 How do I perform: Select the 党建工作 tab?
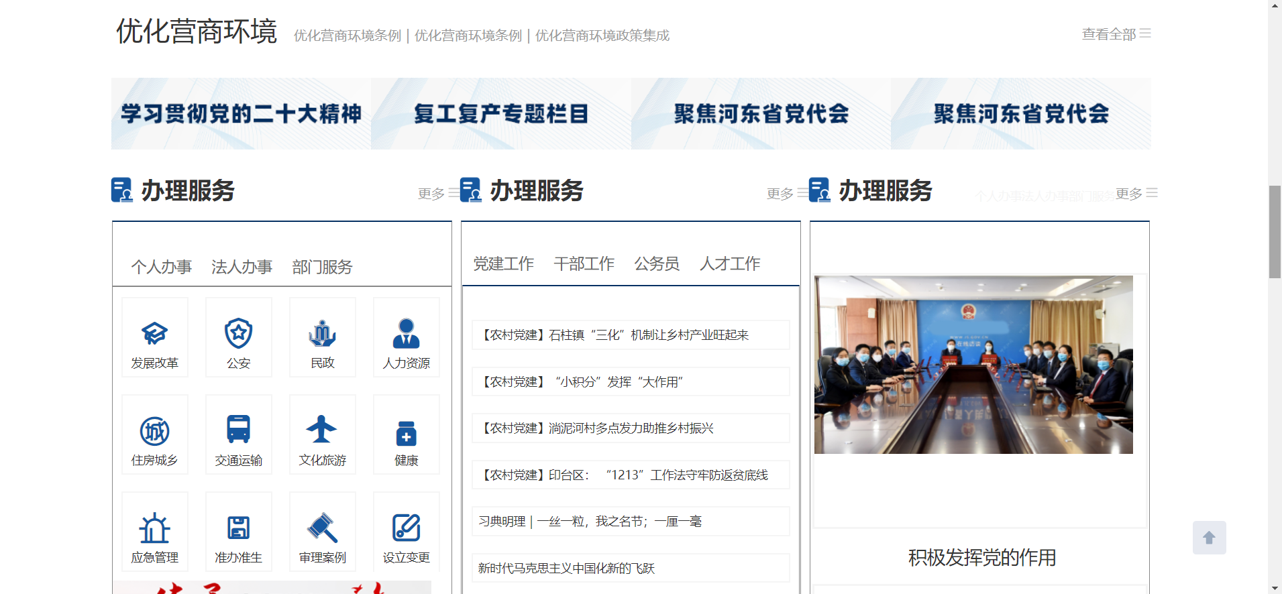pyautogui.click(x=504, y=263)
